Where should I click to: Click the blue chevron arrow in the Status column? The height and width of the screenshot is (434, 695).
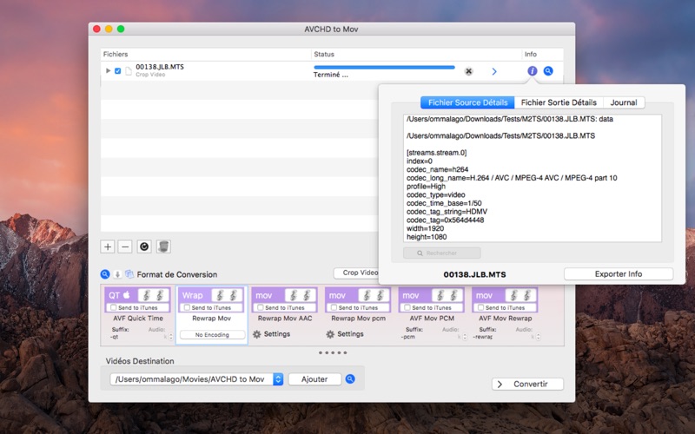(494, 71)
